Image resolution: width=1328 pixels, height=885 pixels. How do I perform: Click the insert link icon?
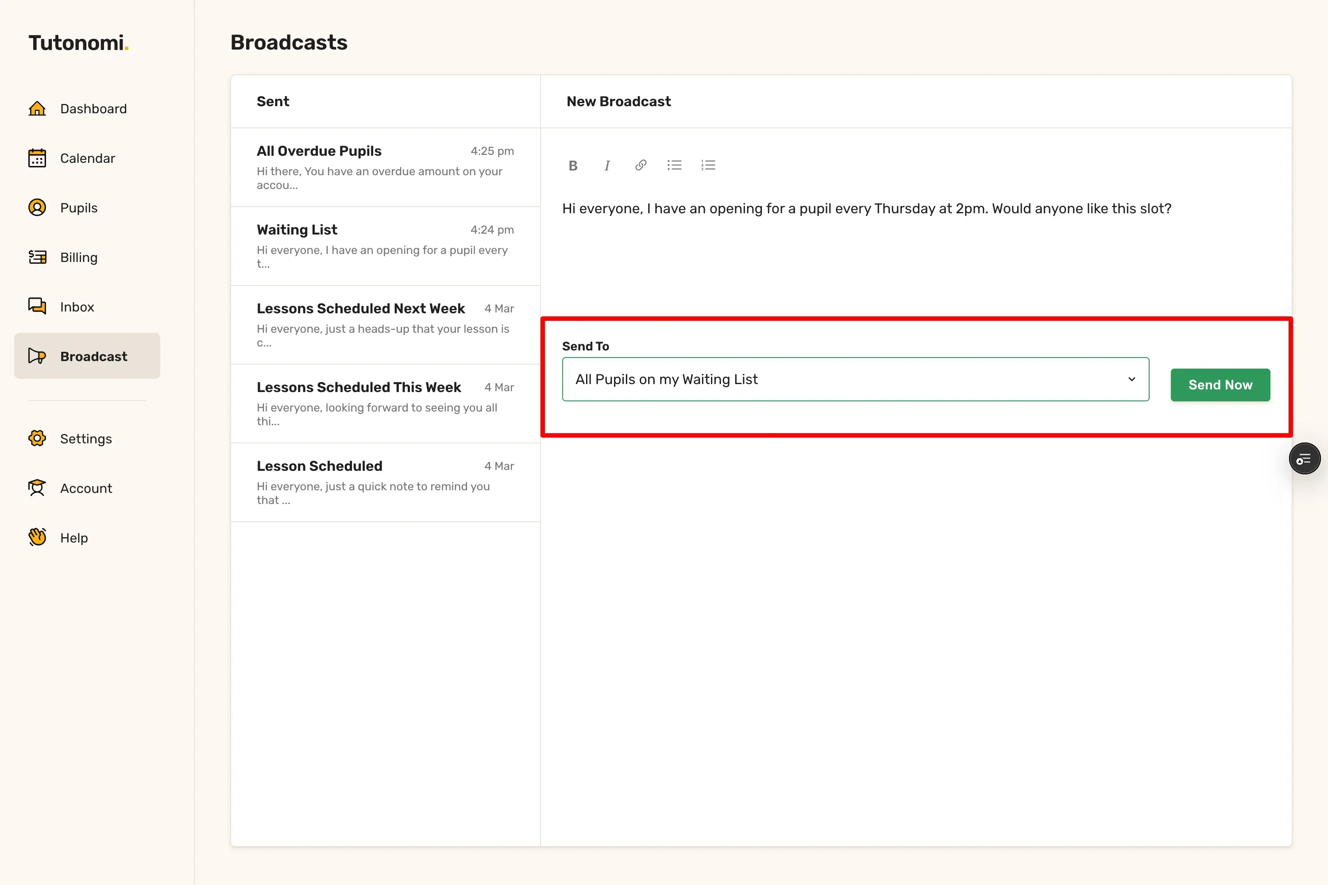pyautogui.click(x=640, y=165)
